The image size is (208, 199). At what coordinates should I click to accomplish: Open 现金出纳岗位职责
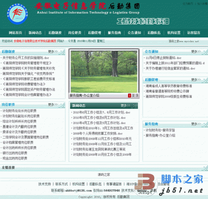click(15, 158)
